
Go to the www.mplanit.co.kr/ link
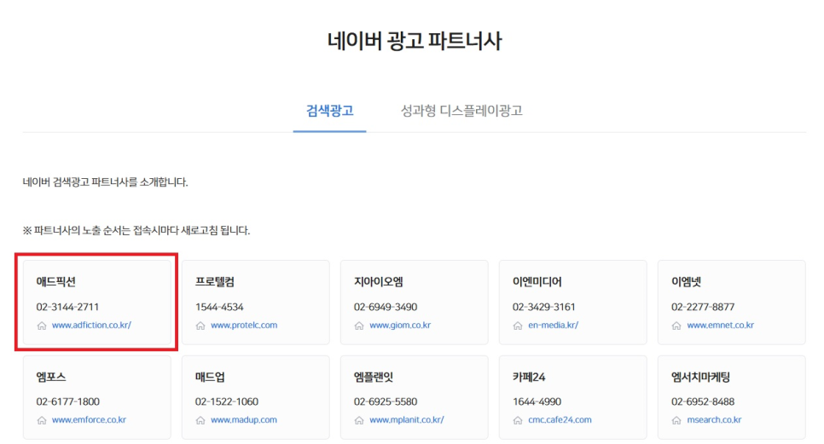tap(406, 419)
